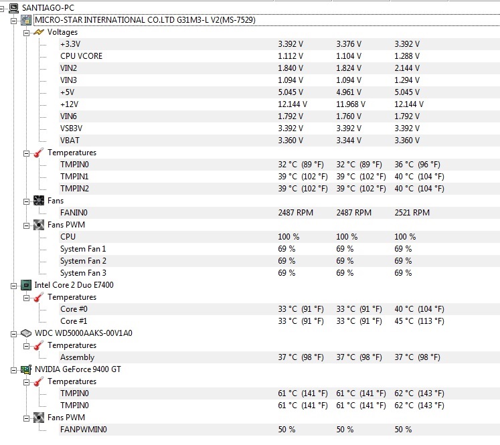Screen dimensions: 500x445
Task: Select the motherboard TMPIN1 row
Action: click(x=279, y=177)
